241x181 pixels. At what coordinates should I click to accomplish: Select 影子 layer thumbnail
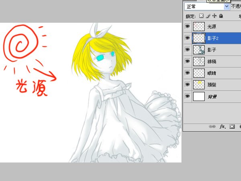click(199, 50)
